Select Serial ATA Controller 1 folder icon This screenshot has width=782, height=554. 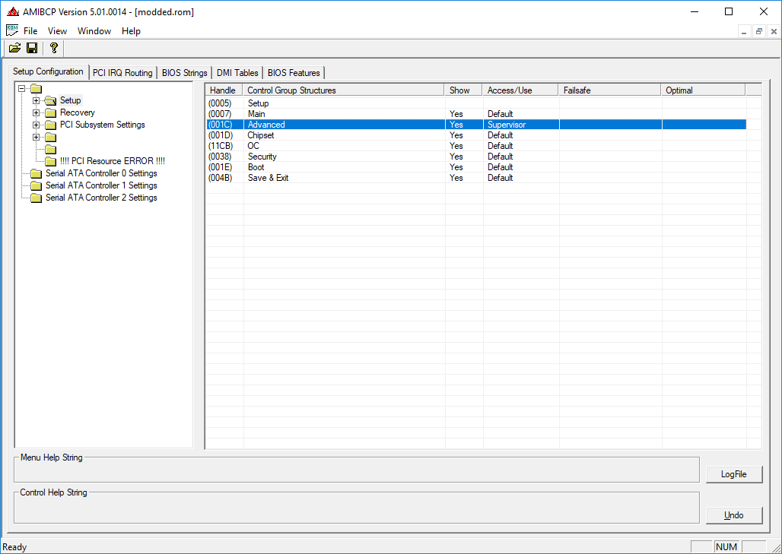[36, 186]
